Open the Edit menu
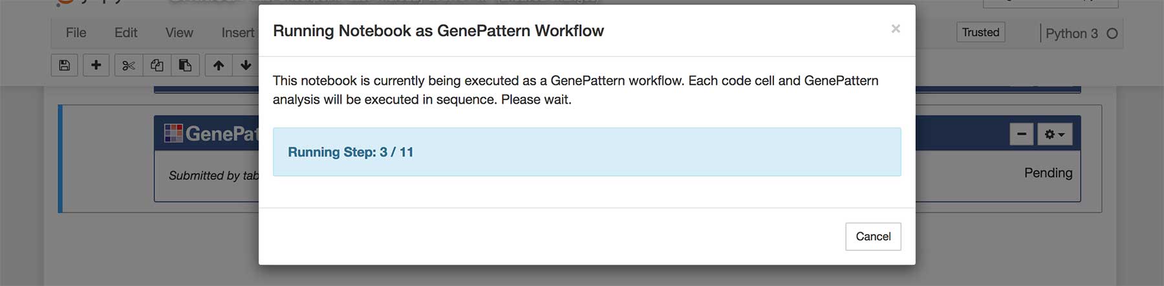 125,32
